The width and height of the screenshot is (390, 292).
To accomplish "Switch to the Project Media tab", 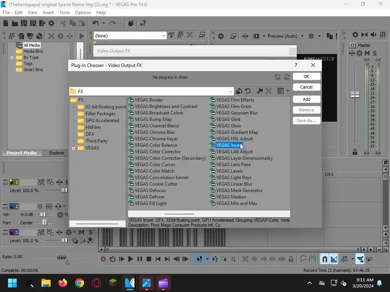I will click(21, 153).
